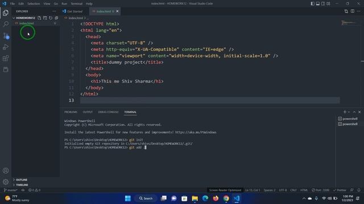Screen dimensions: 364x204
Task: Close the terminal panel
Action: point(359,112)
